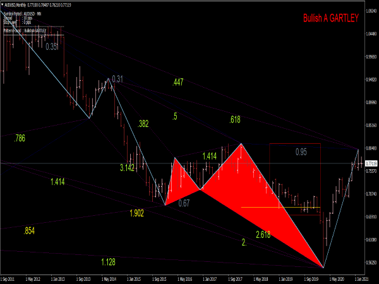Click the 1 Sep 2019 date label

pyautogui.click(x=311, y=280)
